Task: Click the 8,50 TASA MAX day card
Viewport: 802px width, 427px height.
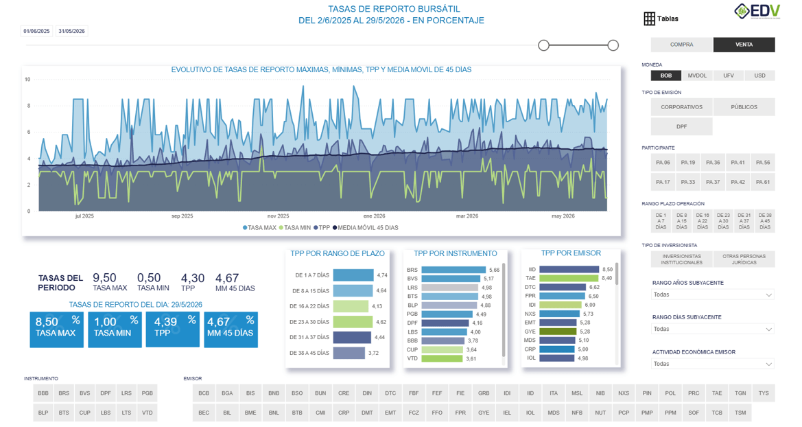Action: coord(57,330)
